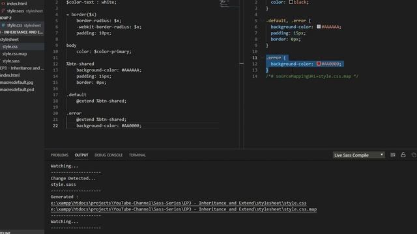
Task: Click the #AA0000 red color swatch
Action: pyautogui.click(x=319, y=64)
